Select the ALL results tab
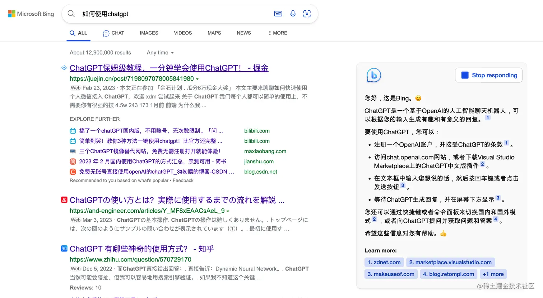This screenshot has height=298, width=543. pos(78,33)
